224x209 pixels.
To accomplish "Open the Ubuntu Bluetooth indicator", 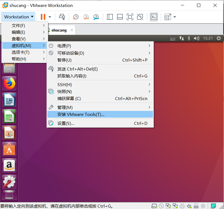I will point(189,38).
